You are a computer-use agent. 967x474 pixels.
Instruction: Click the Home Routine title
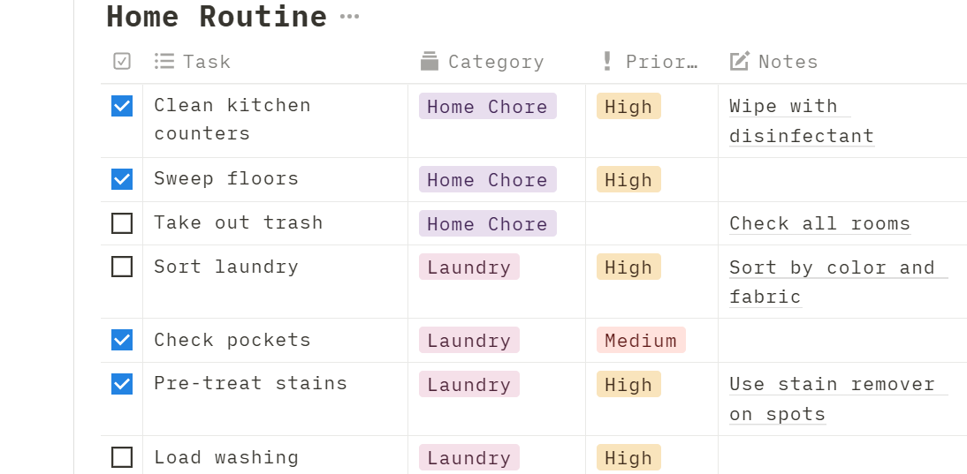217,17
